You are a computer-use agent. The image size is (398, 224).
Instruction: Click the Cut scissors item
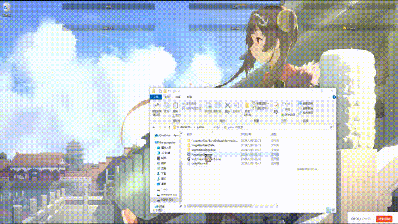click(177, 116)
